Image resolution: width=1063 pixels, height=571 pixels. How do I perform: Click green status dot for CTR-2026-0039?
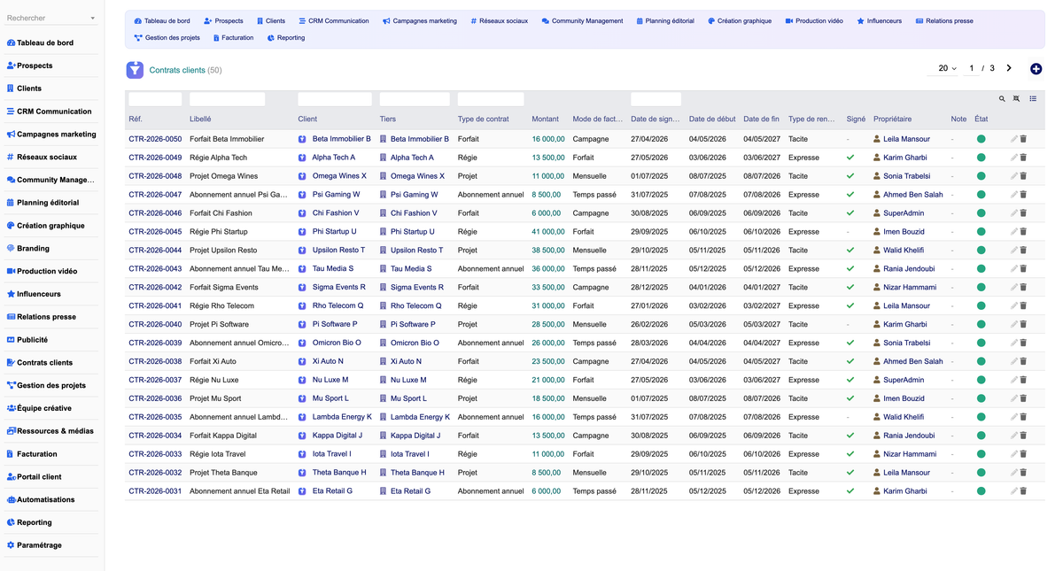pyautogui.click(x=981, y=343)
